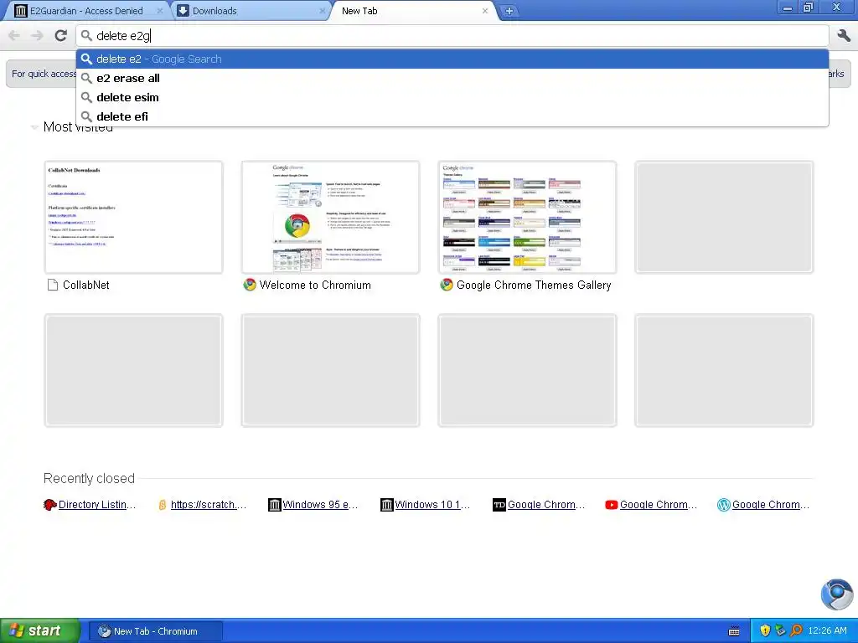
Task: Click the browser Forward arrow button
Action: pyautogui.click(x=37, y=35)
